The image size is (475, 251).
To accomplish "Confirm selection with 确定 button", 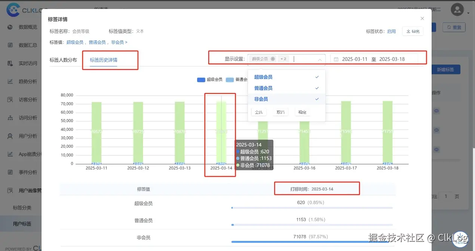I will [302, 112].
